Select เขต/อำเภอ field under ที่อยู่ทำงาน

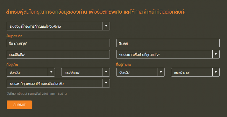[x=195, y=72]
